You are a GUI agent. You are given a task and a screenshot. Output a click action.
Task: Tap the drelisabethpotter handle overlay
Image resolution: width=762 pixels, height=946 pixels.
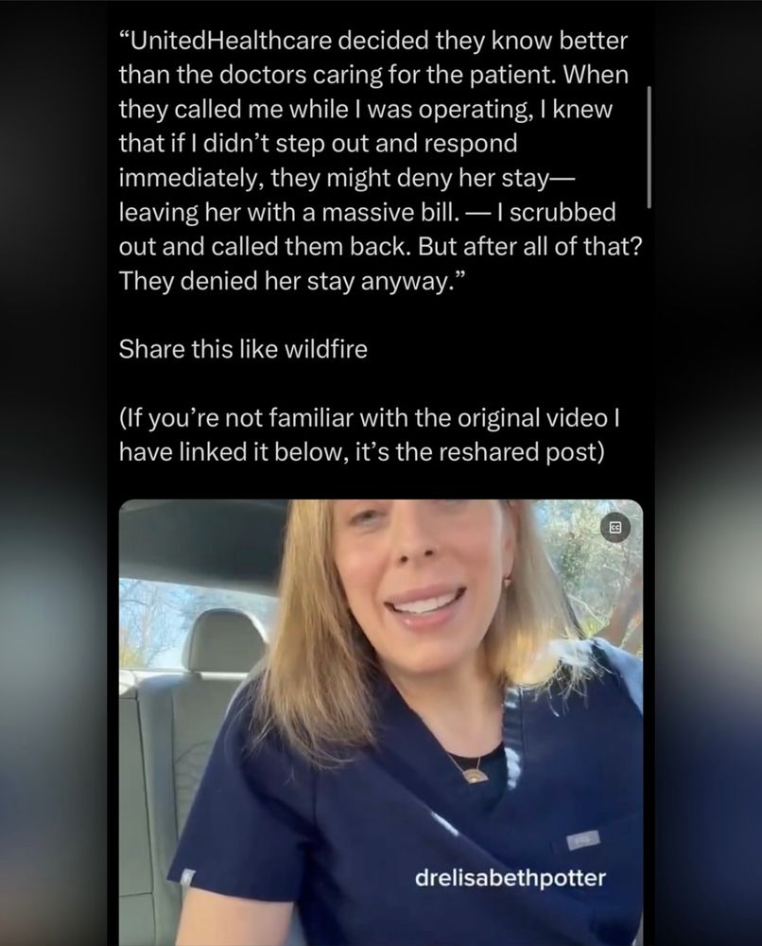(x=510, y=877)
